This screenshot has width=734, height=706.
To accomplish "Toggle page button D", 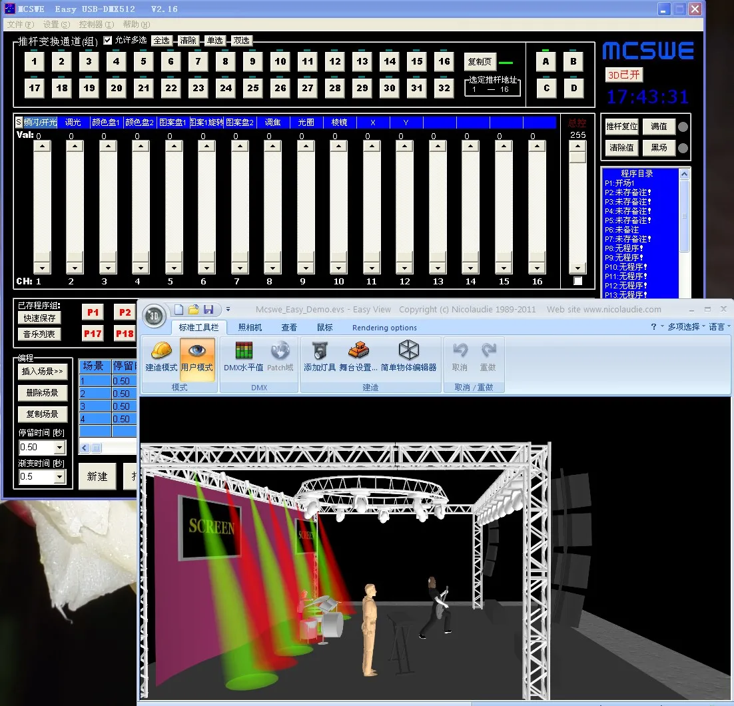I will [x=574, y=88].
